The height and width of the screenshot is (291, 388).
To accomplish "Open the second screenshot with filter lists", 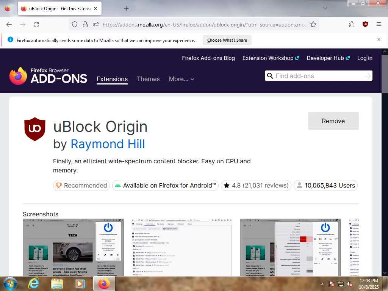I will coord(181,247).
